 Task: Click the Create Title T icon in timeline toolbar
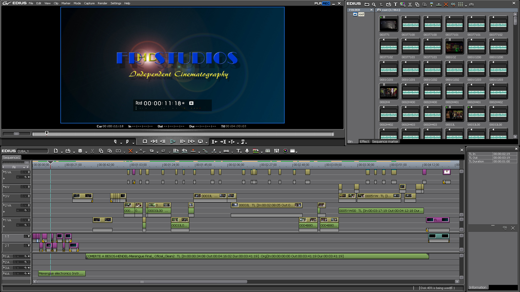[238, 151]
